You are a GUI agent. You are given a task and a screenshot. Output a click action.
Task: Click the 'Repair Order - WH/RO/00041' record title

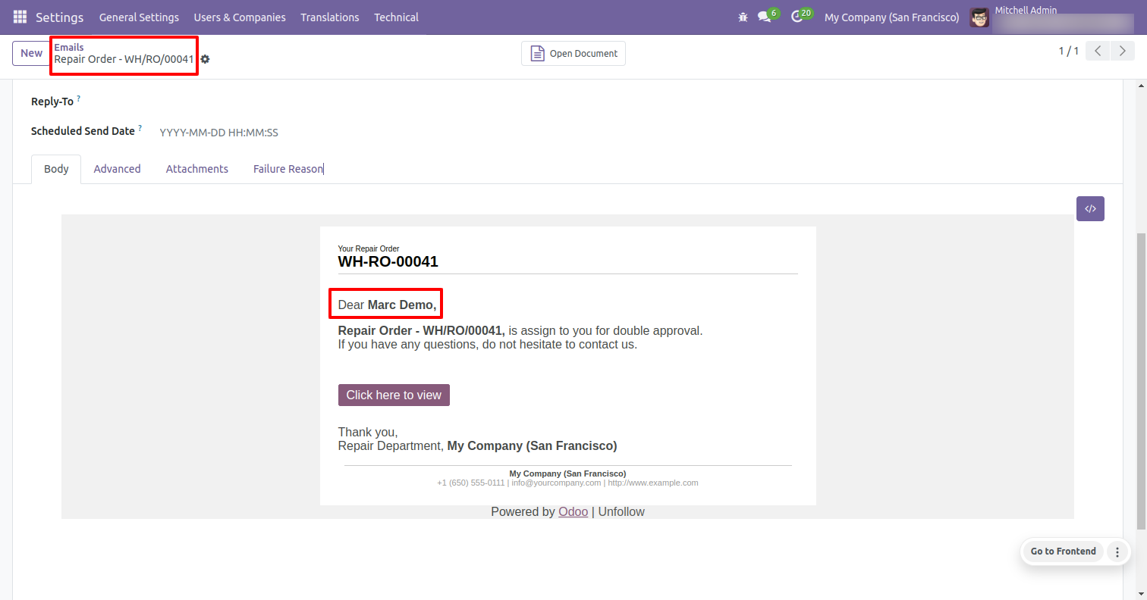pos(124,59)
